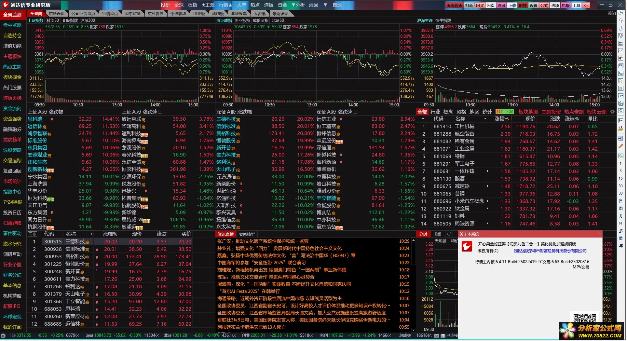The image size is (627, 341).
Task: Open the 板块地图 link
Action: 528,112
